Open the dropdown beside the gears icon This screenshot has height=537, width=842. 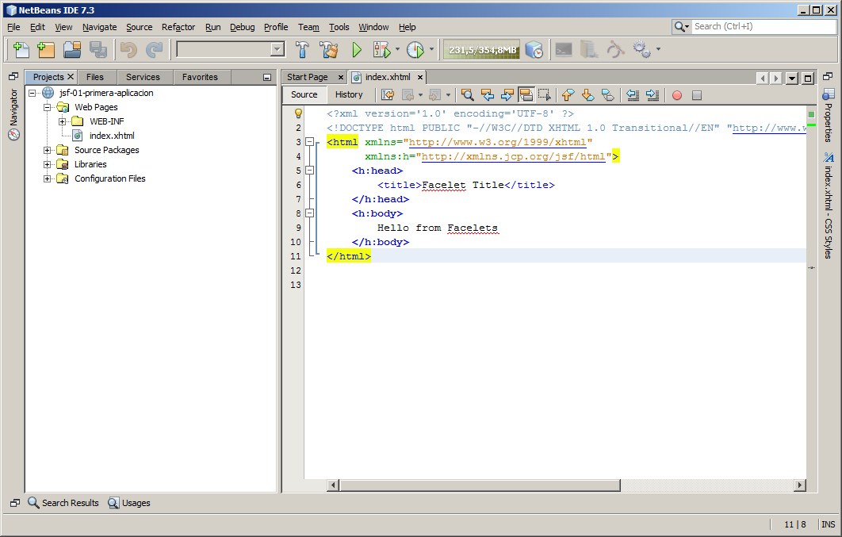pyautogui.click(x=658, y=49)
